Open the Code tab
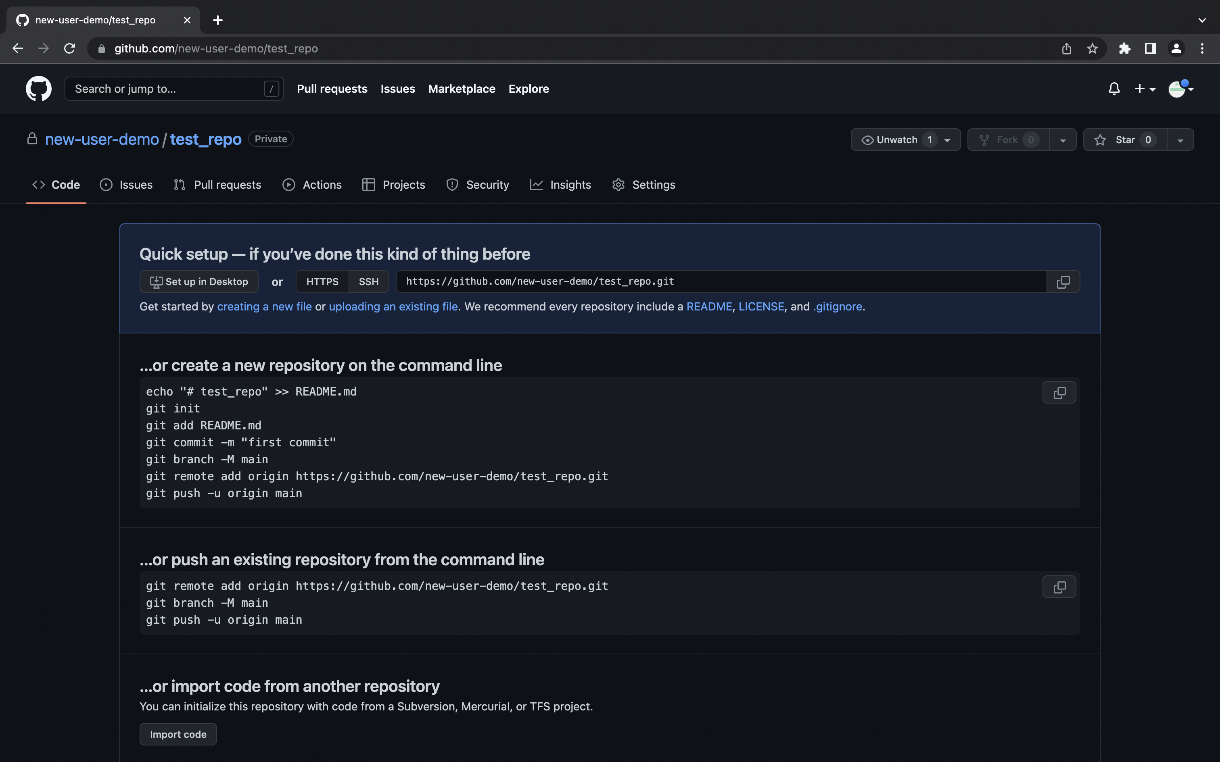This screenshot has width=1220, height=762. point(56,185)
